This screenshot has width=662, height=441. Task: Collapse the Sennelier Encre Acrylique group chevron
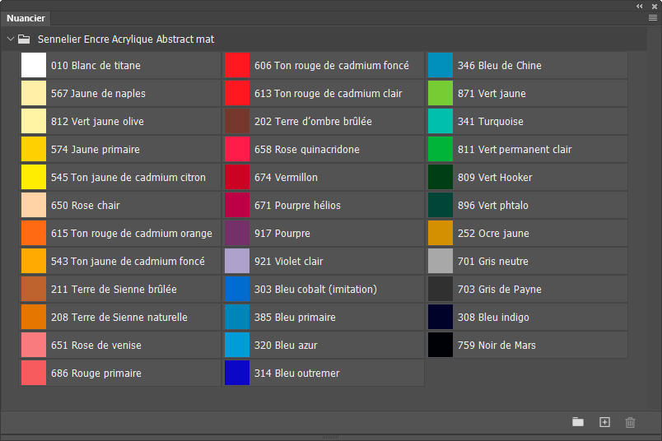[11, 39]
